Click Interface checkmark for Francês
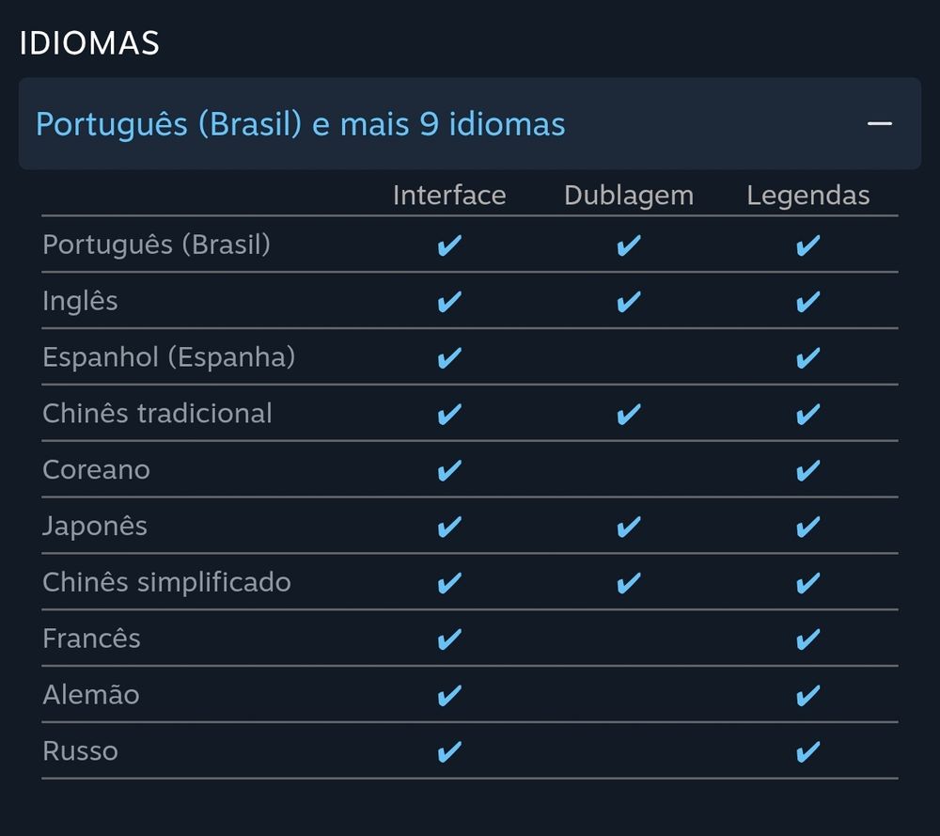 click(x=449, y=639)
